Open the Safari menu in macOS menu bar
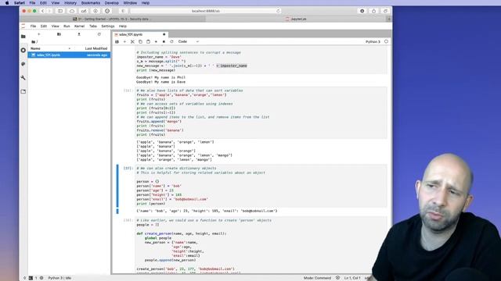 click(19, 3)
